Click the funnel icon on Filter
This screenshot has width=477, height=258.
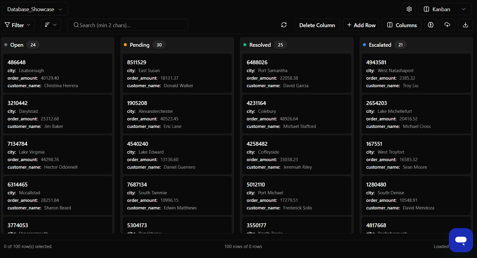click(x=7, y=25)
